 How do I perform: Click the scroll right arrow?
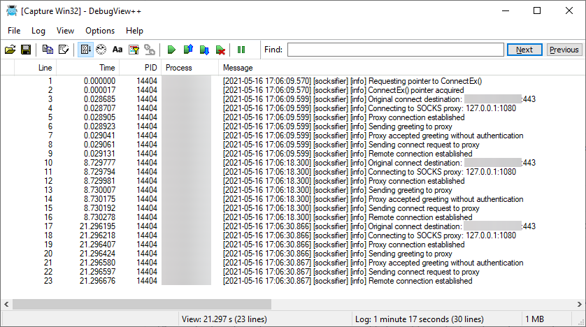coord(579,304)
